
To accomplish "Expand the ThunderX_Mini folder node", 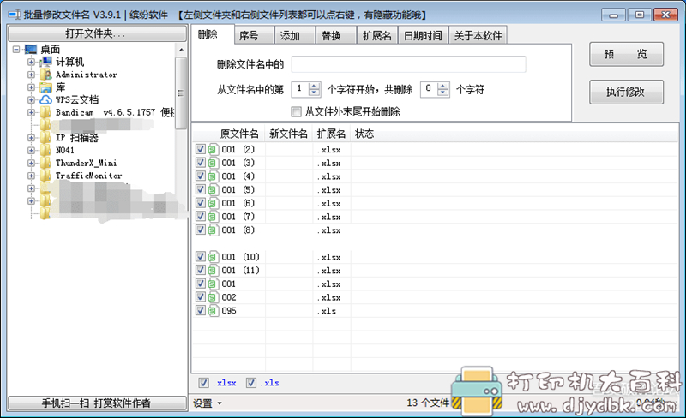I will [31, 163].
